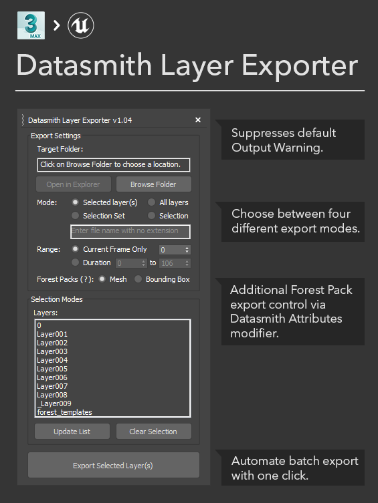
Task: Click the Target Folder path field
Action: click(114, 164)
